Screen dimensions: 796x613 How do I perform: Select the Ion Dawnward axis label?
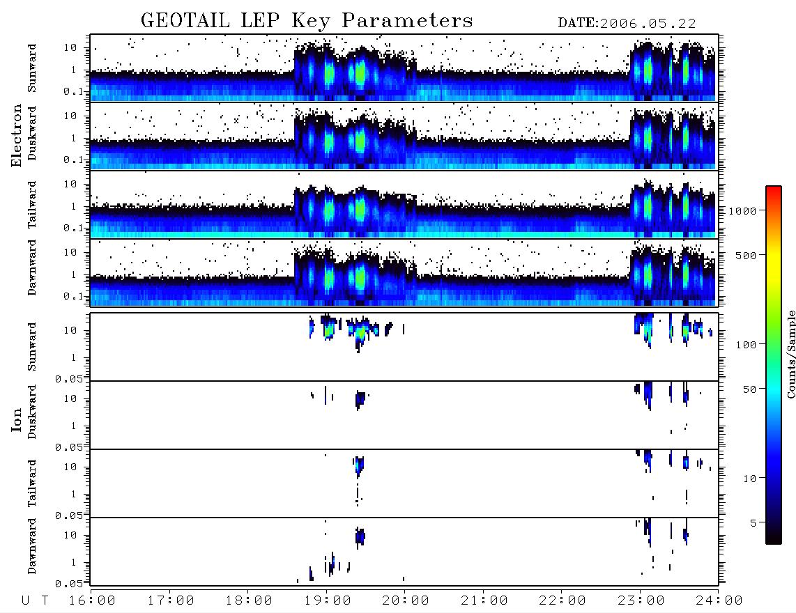click(32, 546)
